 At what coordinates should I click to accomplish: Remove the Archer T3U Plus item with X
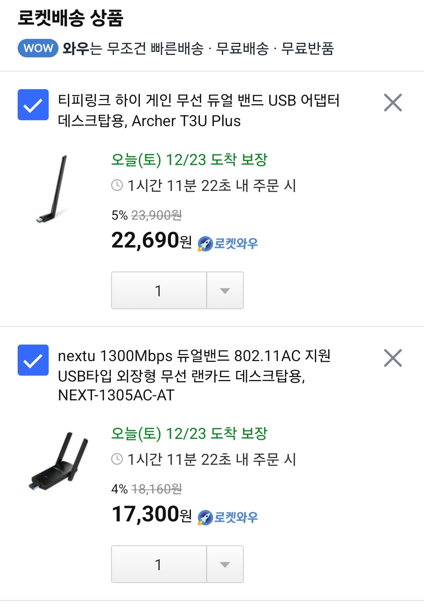click(x=393, y=103)
